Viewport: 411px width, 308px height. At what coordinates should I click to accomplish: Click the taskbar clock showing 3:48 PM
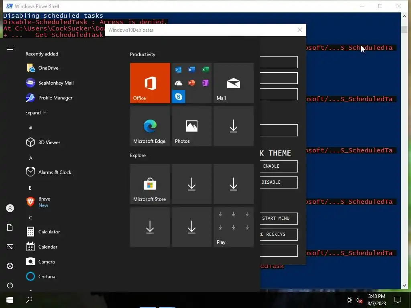(376, 300)
